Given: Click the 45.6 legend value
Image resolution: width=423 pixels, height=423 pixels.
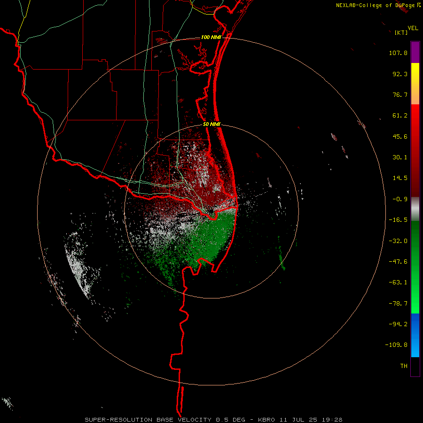Looking at the screenshot, I should click(x=400, y=136).
